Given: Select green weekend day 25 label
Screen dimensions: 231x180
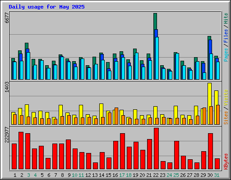Looking at the screenshot, I should 176,175.
